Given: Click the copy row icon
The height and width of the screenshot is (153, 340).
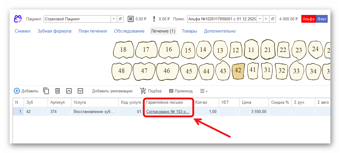Looking at the screenshot, I should coord(46,91).
